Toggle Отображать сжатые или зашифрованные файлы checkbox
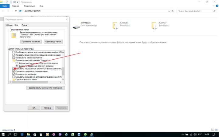219x137 pixels. 14,52
